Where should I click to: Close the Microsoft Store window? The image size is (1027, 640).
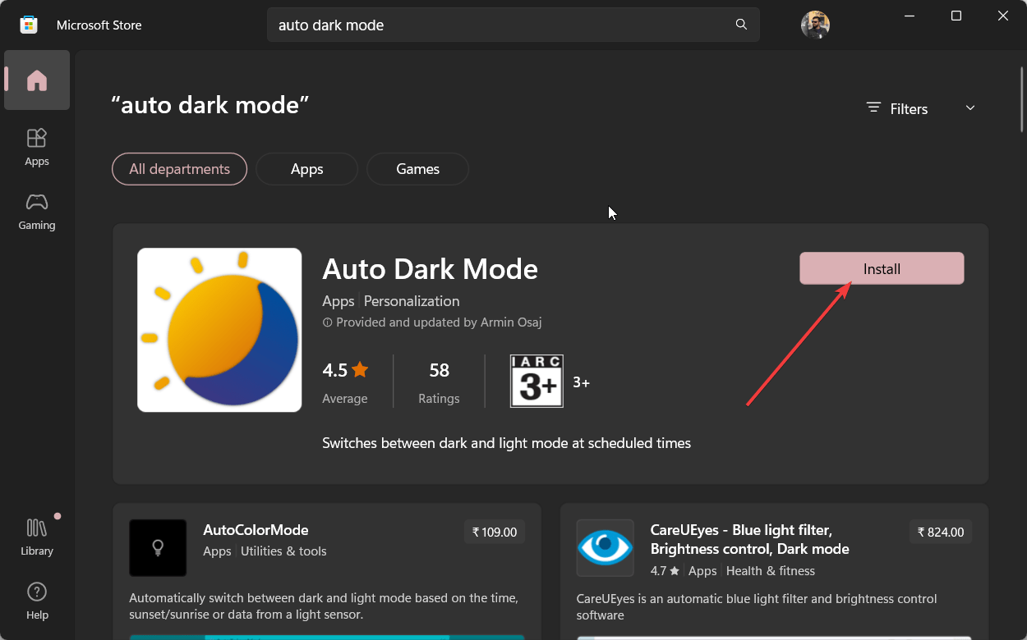pyautogui.click(x=1003, y=16)
